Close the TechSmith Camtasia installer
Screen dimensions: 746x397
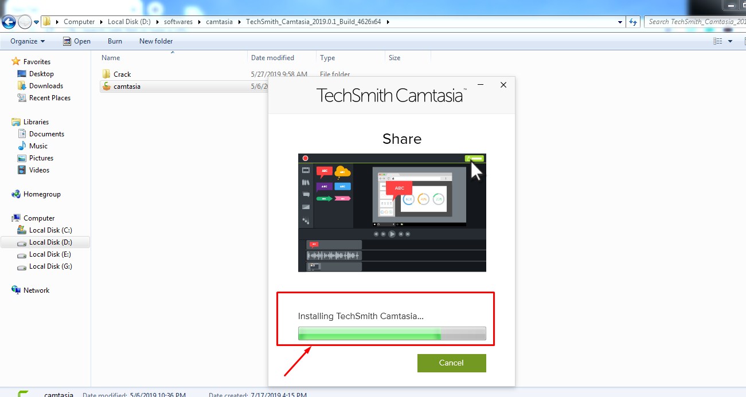pyautogui.click(x=503, y=85)
